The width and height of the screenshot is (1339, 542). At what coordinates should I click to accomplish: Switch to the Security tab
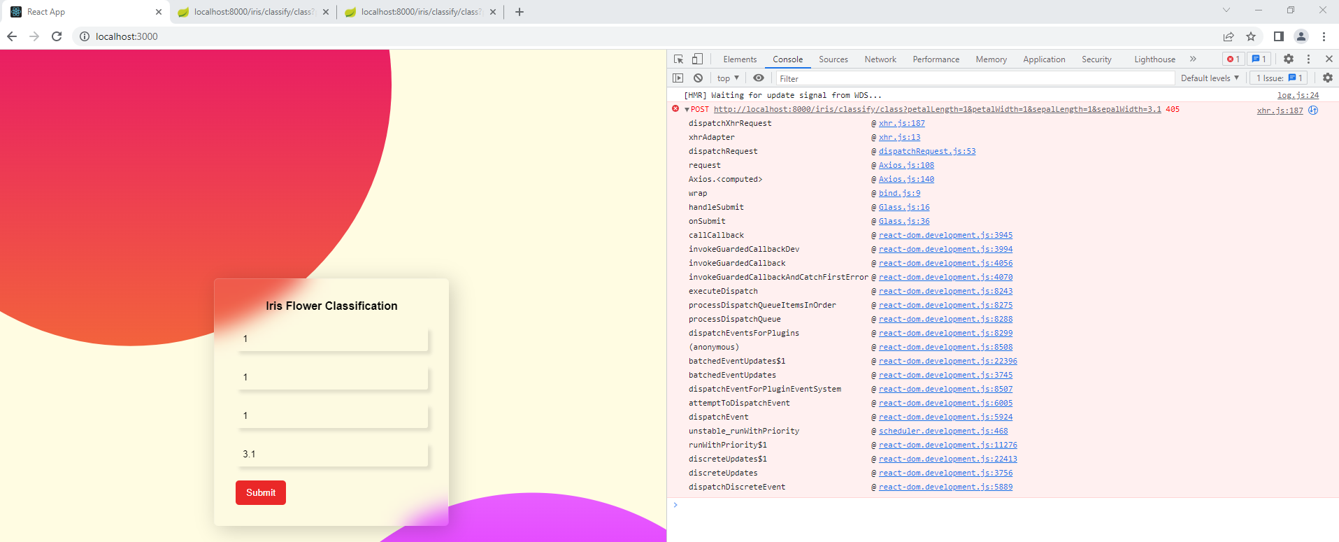pyautogui.click(x=1096, y=59)
